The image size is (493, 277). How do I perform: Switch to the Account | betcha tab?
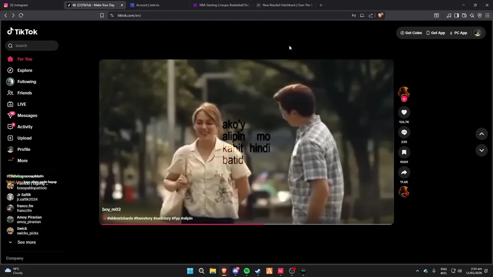point(158,5)
